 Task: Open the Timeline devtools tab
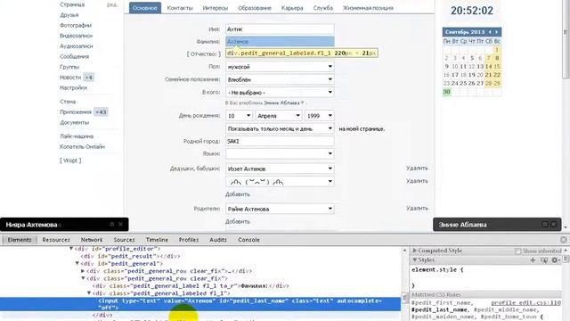(157, 240)
